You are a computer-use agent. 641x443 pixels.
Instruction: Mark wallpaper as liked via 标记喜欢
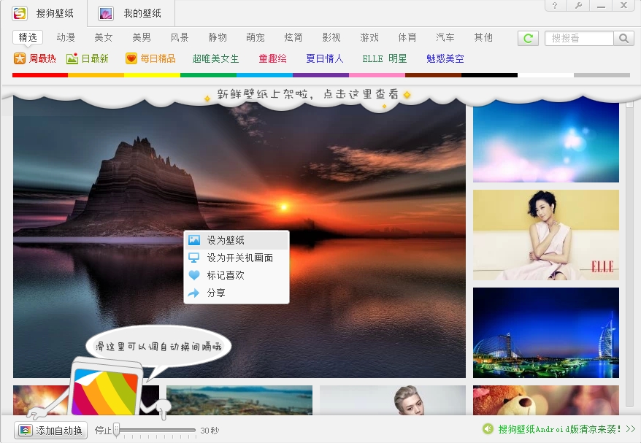tap(226, 275)
